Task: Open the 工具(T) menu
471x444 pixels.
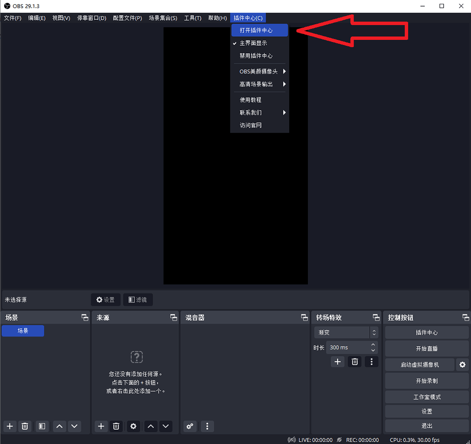Action: 193,18
